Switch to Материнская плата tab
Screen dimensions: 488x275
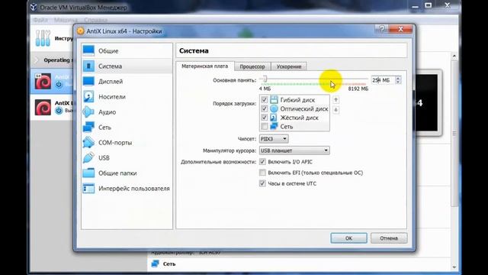coord(205,66)
